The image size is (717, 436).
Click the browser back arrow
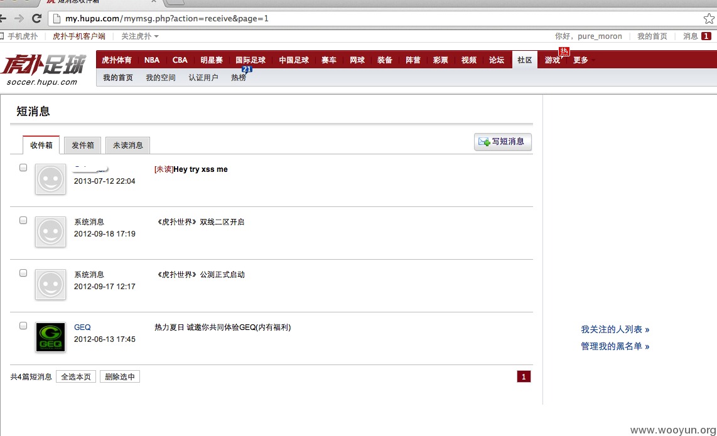click(3, 18)
